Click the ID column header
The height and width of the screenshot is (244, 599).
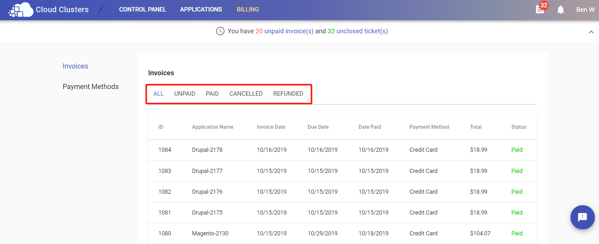click(161, 127)
